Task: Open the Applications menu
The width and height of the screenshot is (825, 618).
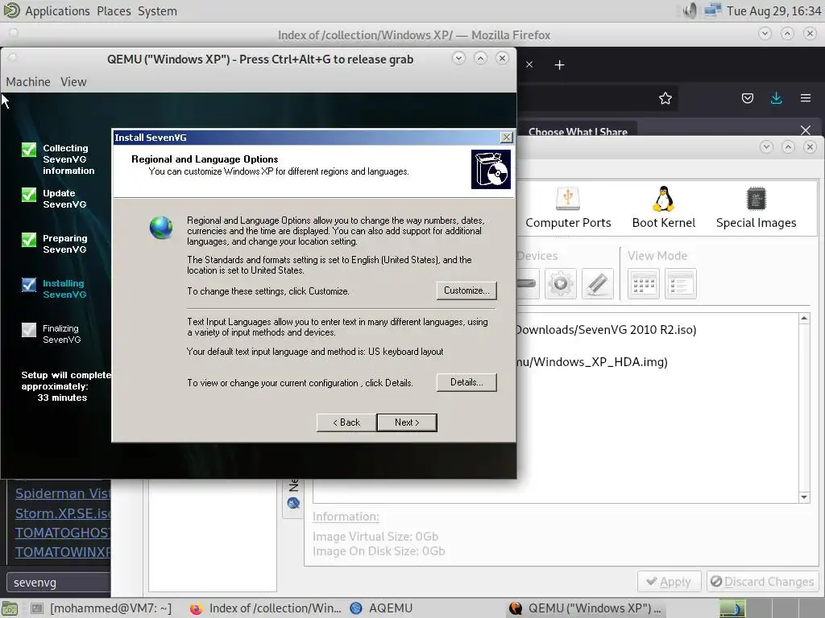Action: pos(57,11)
